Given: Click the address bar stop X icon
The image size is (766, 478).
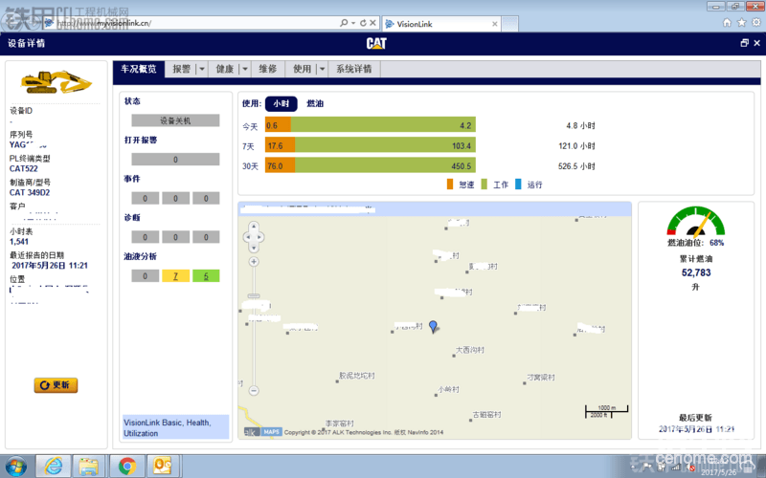Looking at the screenshot, I should [372, 23].
